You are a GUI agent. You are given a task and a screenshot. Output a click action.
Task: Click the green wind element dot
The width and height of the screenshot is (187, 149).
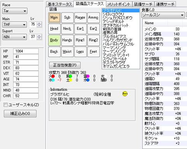[x=71, y=76]
